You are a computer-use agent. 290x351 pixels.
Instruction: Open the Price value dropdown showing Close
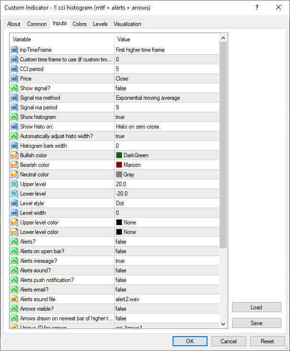[122, 79]
